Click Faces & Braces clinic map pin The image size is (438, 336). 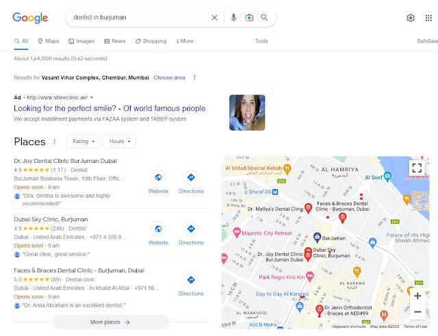tap(342, 217)
